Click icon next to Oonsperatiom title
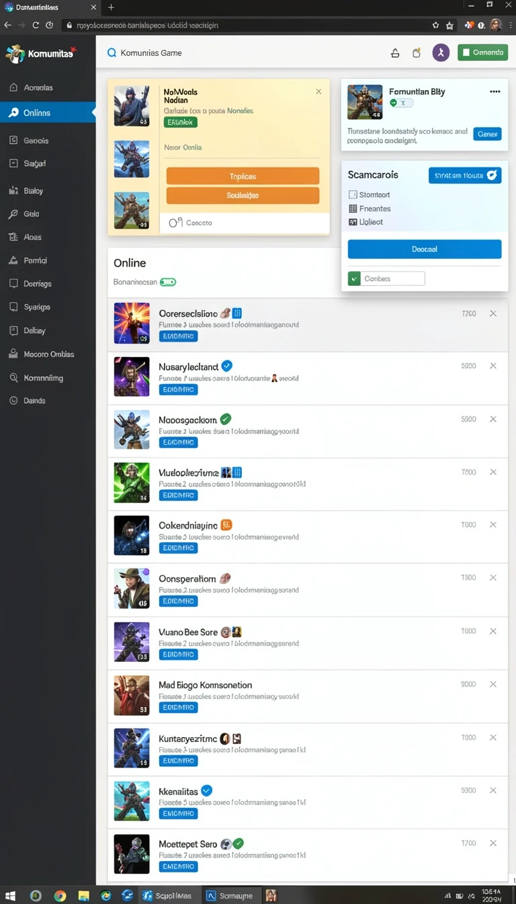 (226, 578)
